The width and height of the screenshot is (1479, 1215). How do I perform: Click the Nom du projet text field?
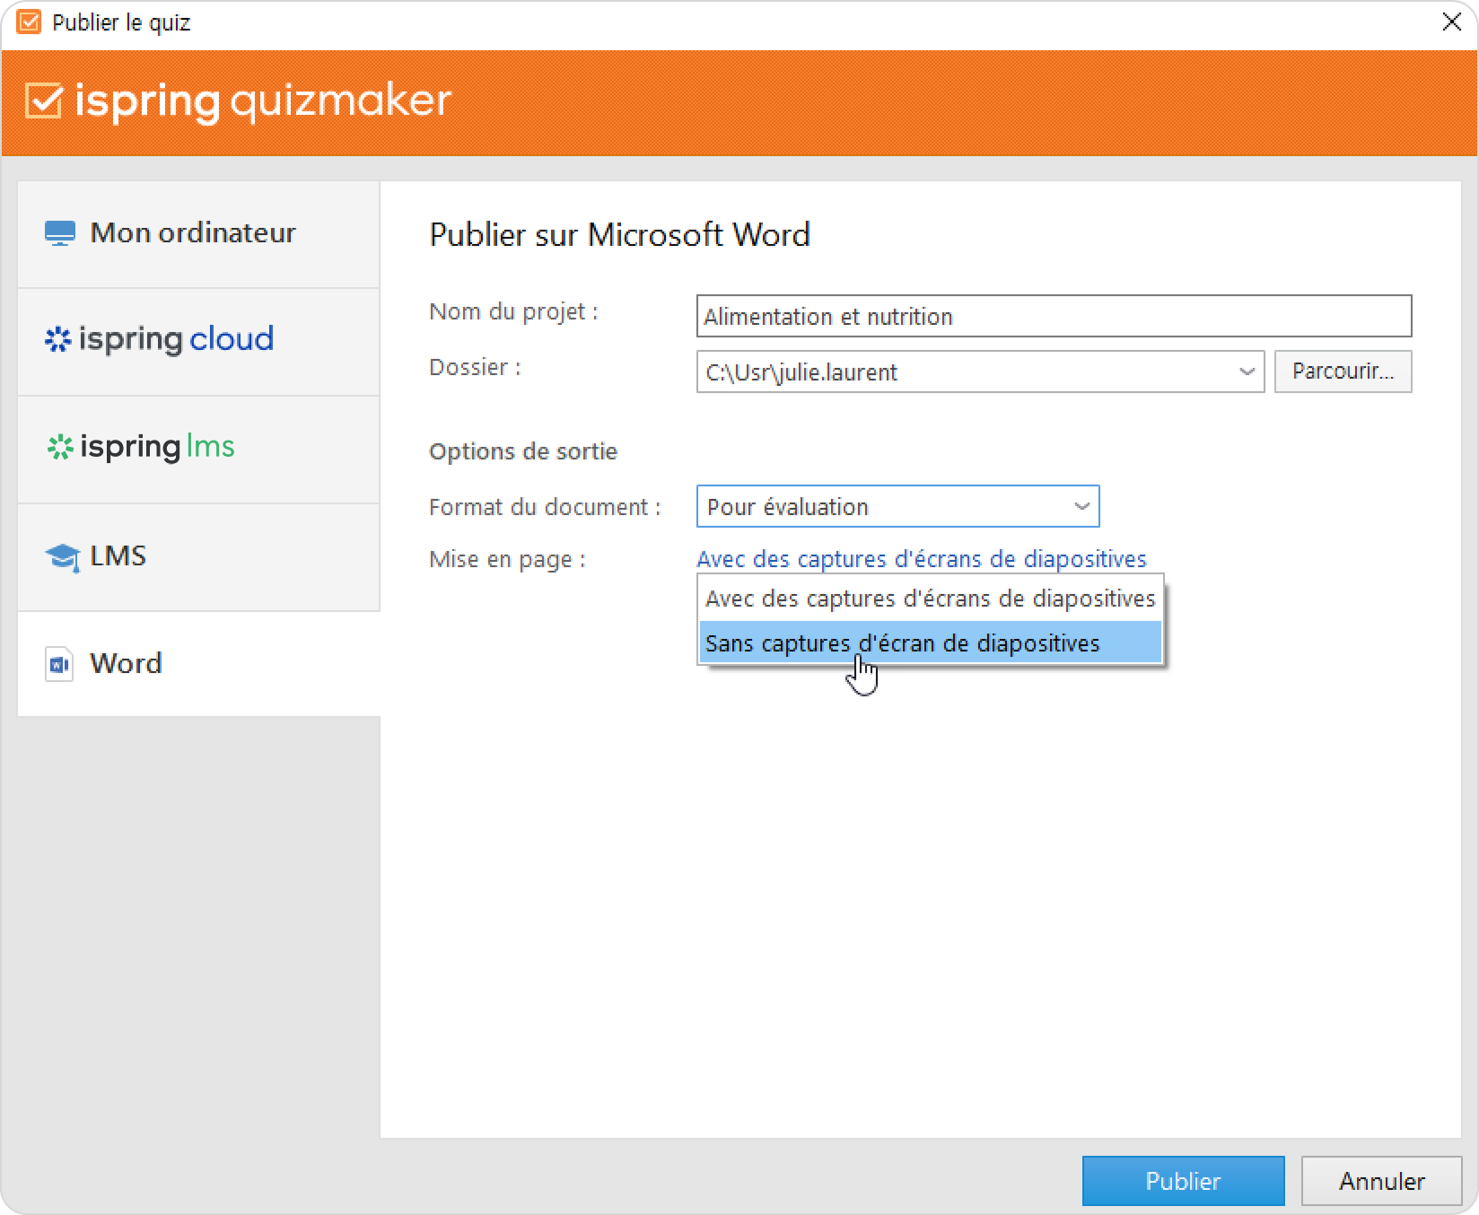pos(1053,317)
